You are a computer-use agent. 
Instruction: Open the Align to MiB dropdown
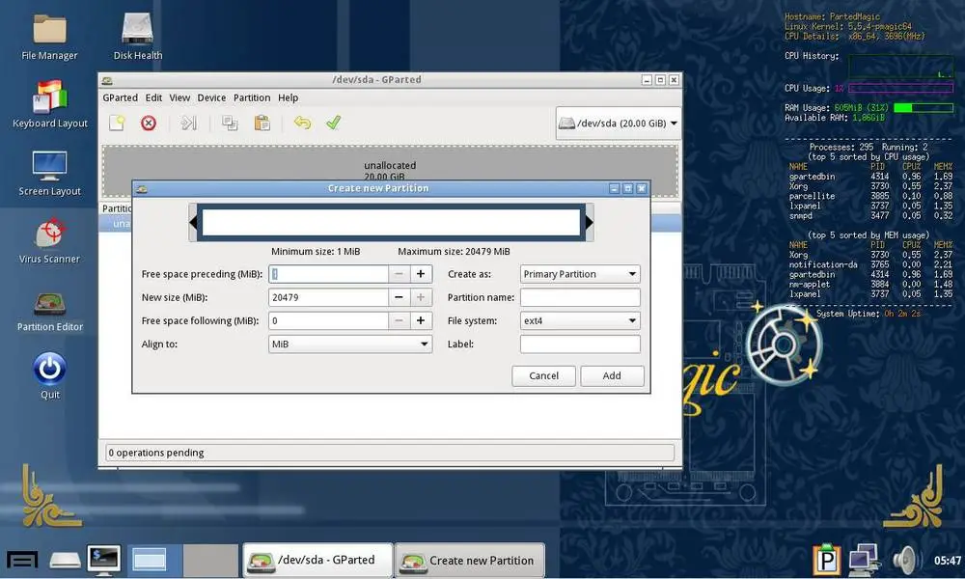[350, 344]
